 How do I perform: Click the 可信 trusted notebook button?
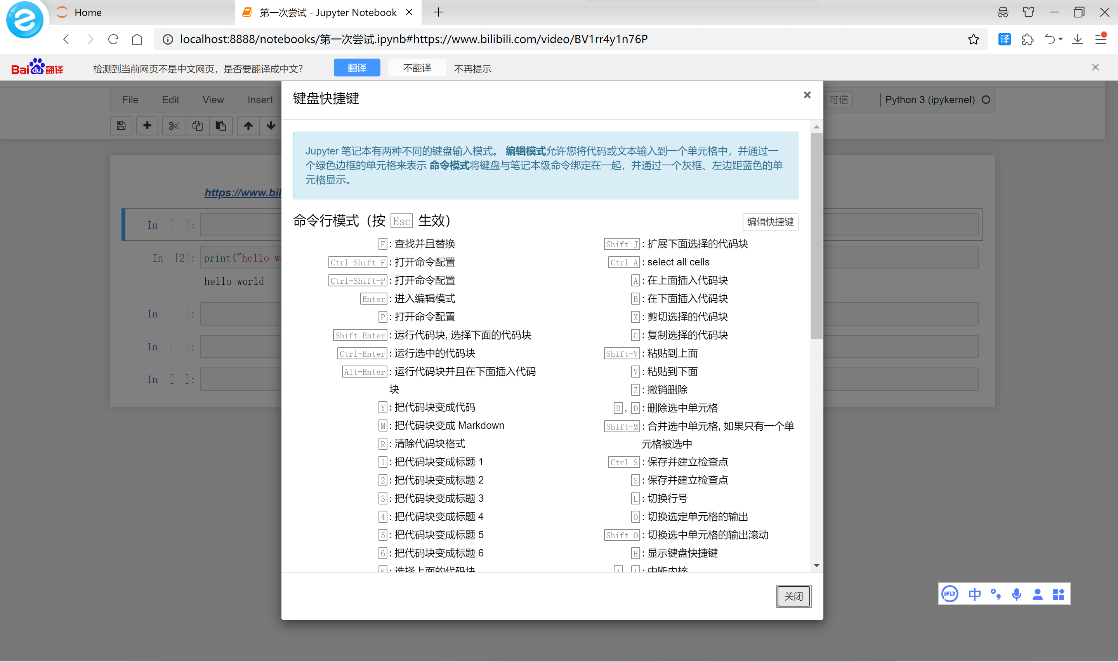coord(839,100)
